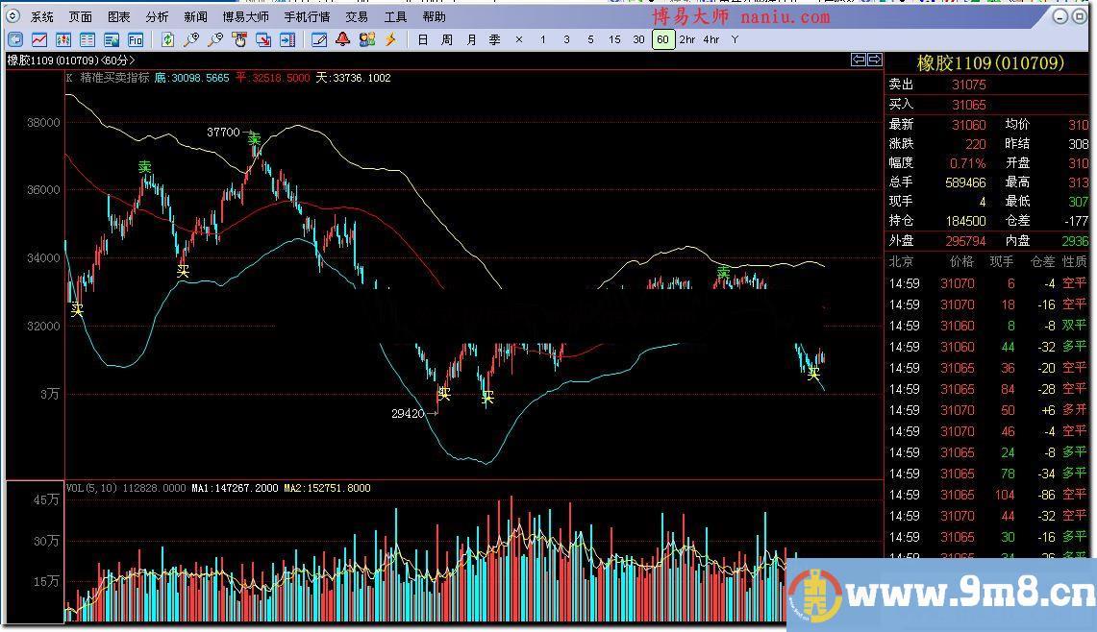Viewport: 1097px width, 632px height.
Task: Open the 分析 menu
Action: pyautogui.click(x=157, y=16)
